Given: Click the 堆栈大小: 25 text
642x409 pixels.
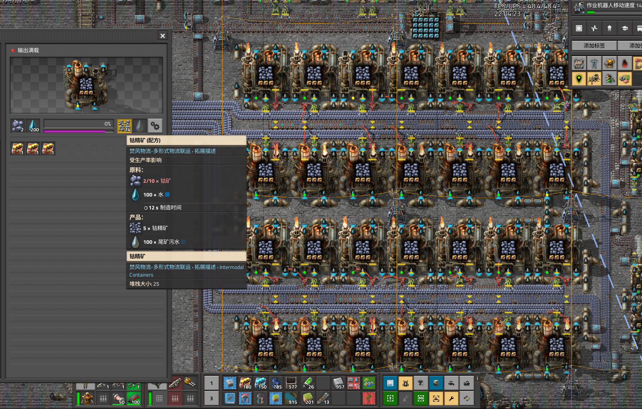Looking at the screenshot, I should [x=144, y=284].
